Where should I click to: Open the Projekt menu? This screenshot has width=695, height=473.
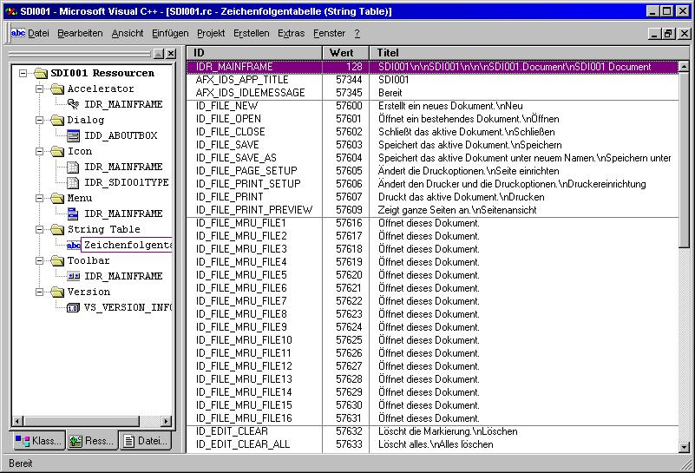coord(211,33)
